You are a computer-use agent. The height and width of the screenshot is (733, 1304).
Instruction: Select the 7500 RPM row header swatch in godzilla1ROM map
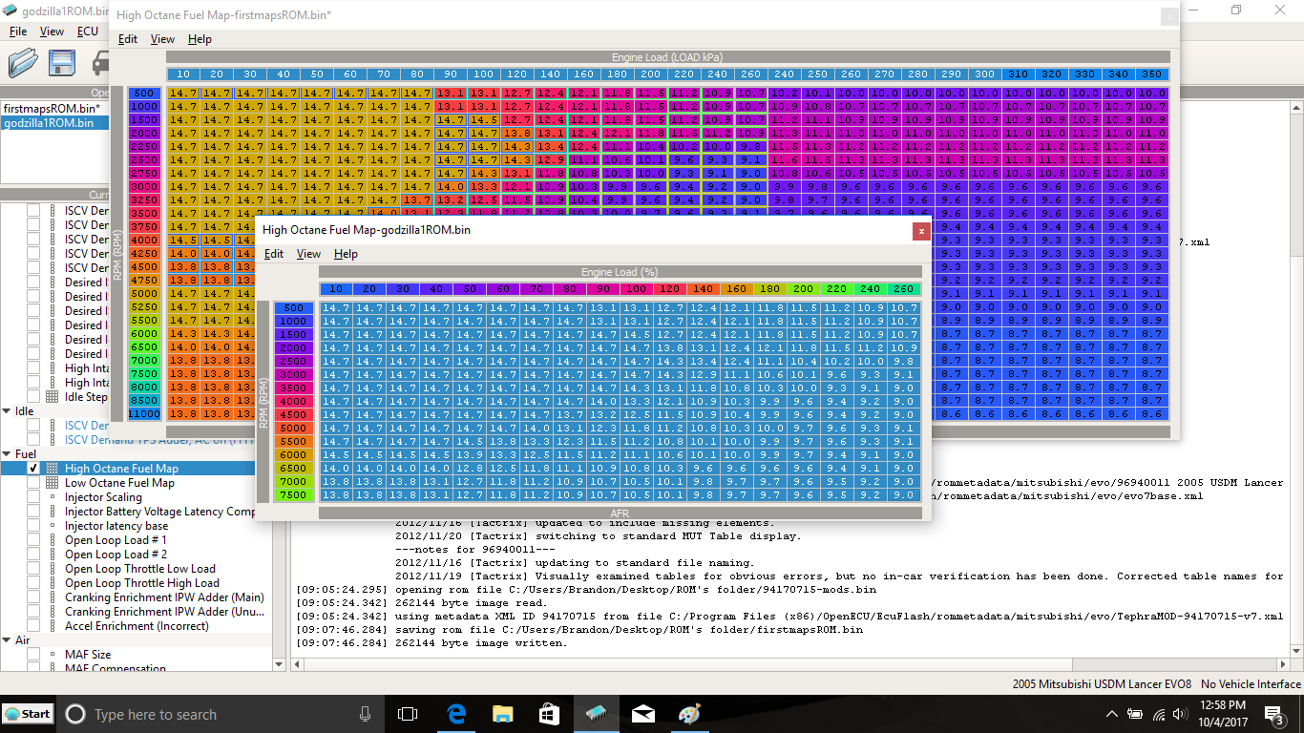click(x=293, y=495)
